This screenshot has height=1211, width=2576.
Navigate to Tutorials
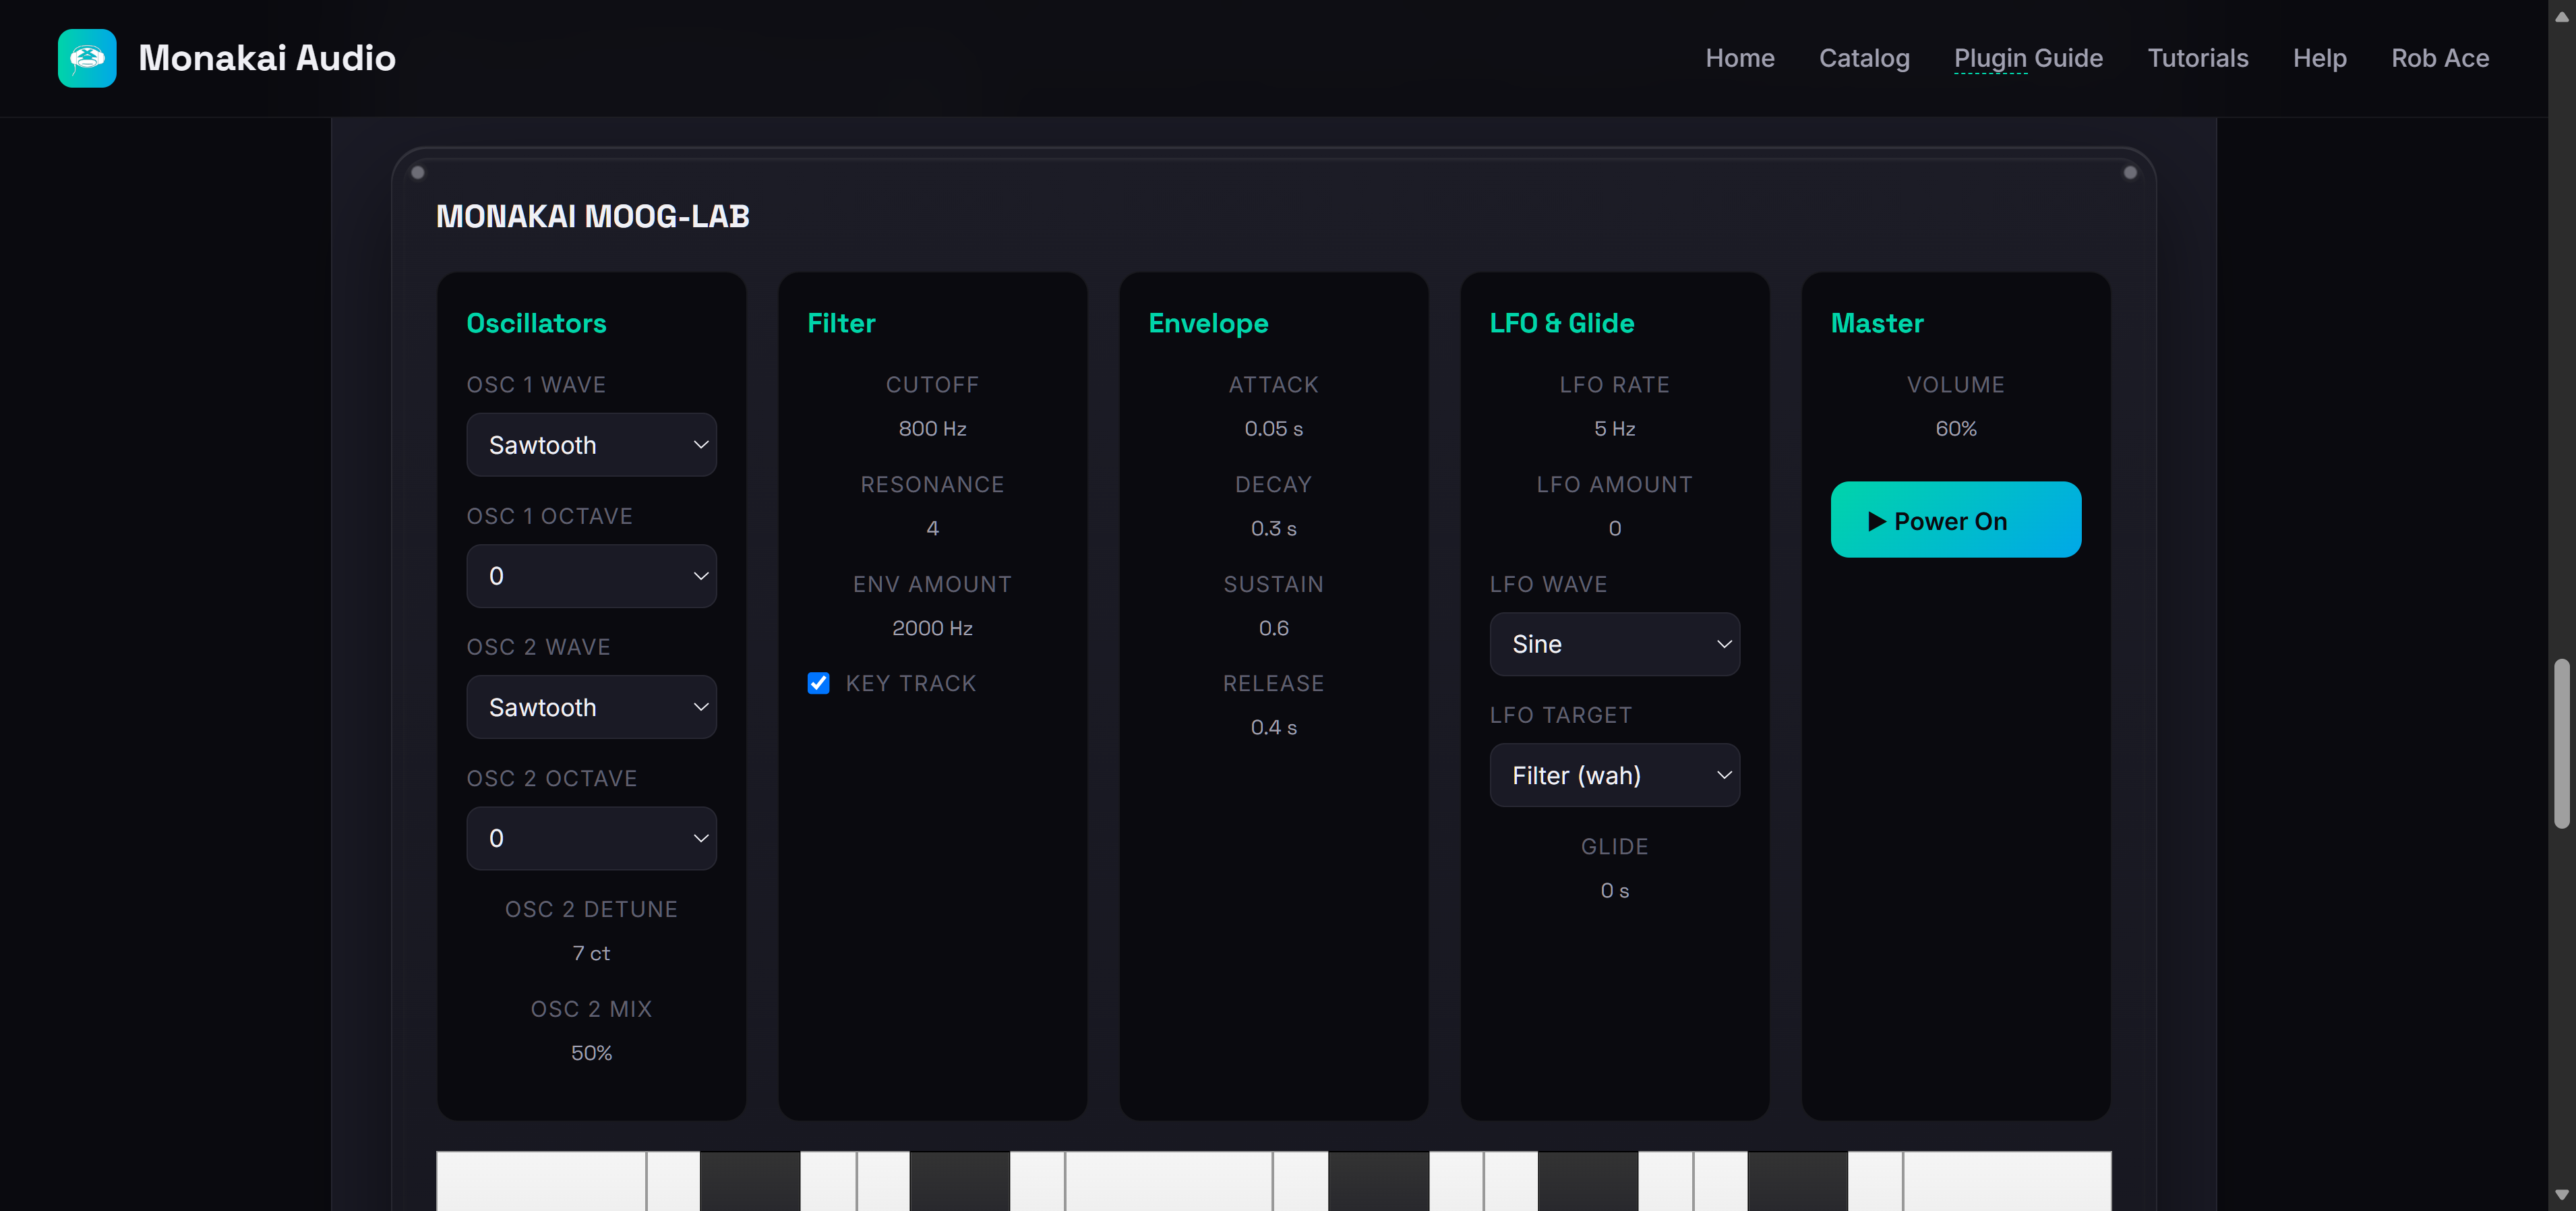click(2198, 58)
